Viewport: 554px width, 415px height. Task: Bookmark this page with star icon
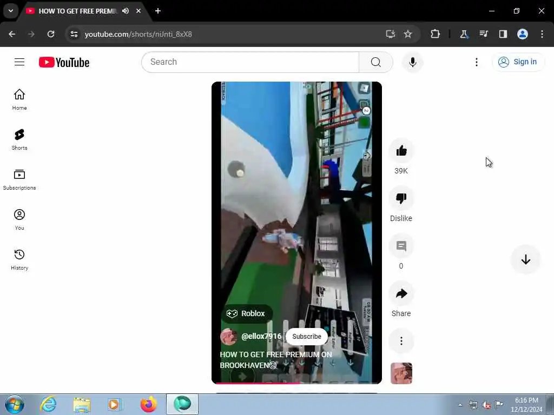pos(408,34)
